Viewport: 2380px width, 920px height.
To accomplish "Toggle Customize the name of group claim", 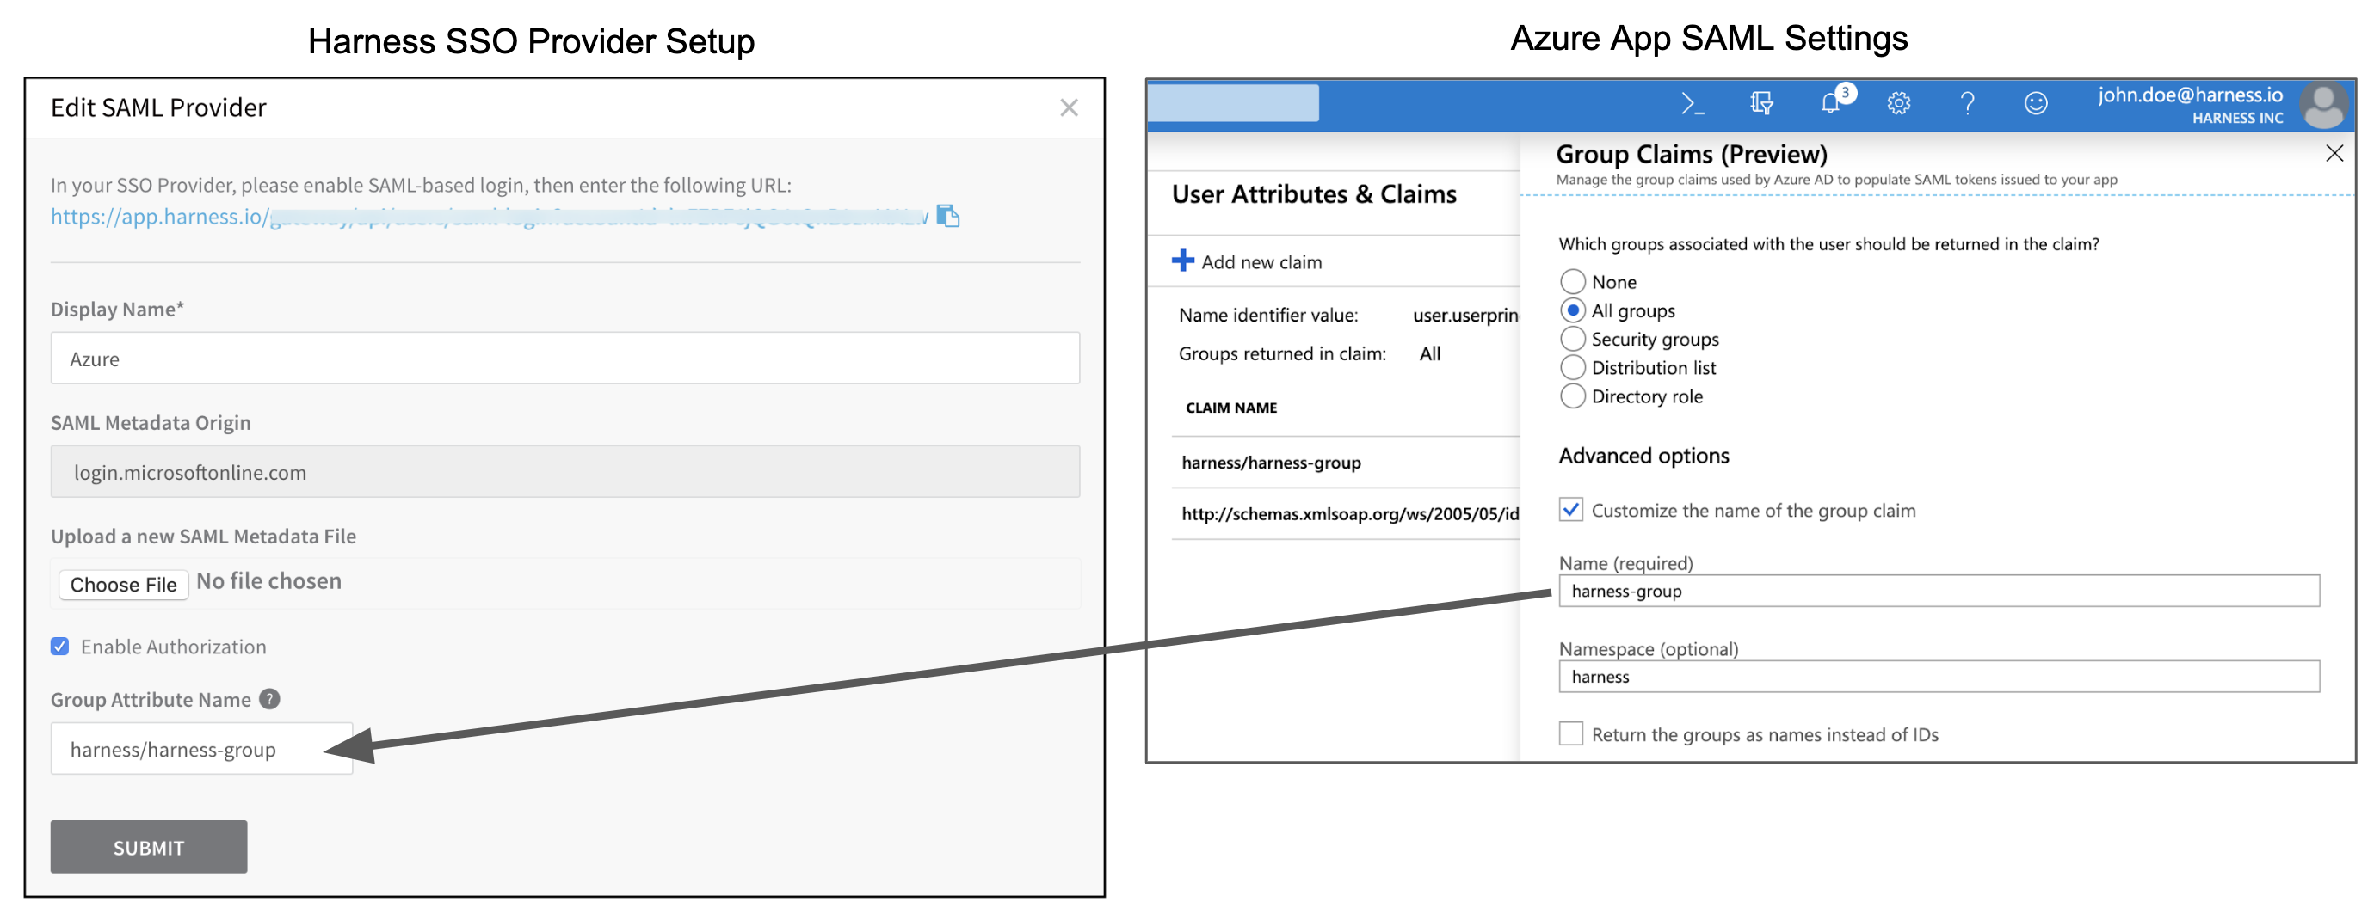I will pos(1570,509).
